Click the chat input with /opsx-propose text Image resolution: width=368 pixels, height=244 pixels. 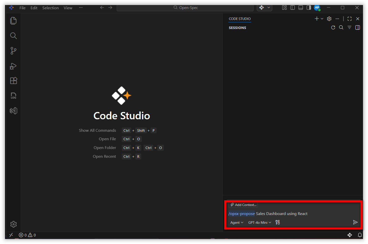click(x=293, y=214)
